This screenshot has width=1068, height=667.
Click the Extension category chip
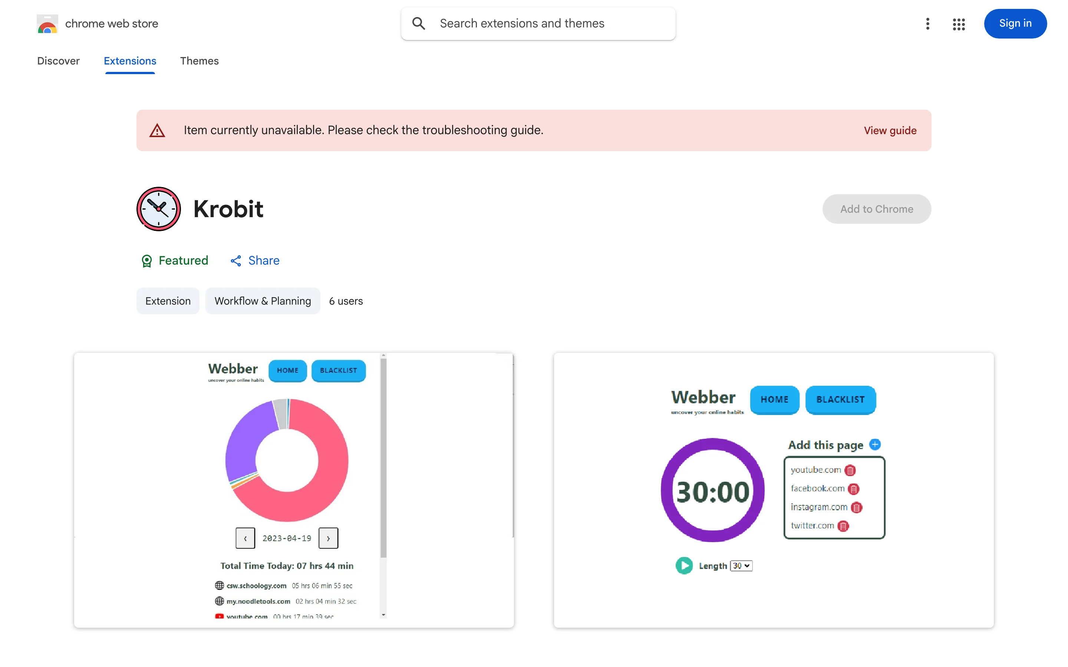tap(168, 301)
